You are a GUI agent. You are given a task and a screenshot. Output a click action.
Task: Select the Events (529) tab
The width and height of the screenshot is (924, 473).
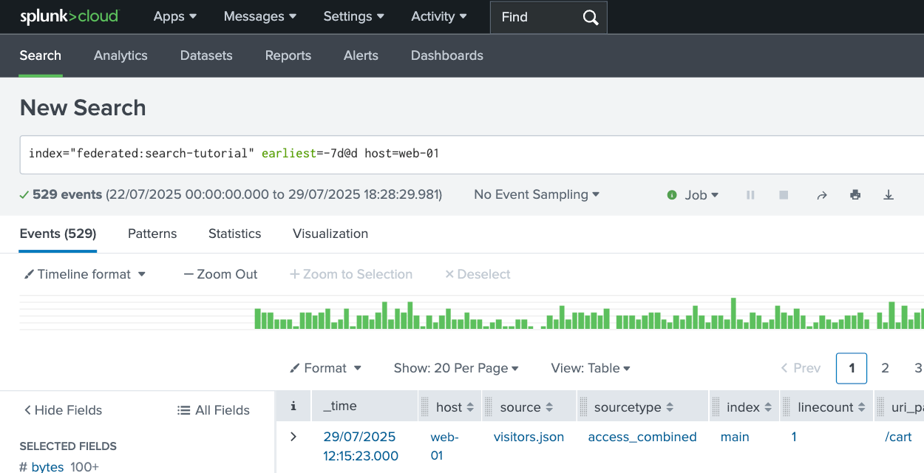tap(58, 234)
